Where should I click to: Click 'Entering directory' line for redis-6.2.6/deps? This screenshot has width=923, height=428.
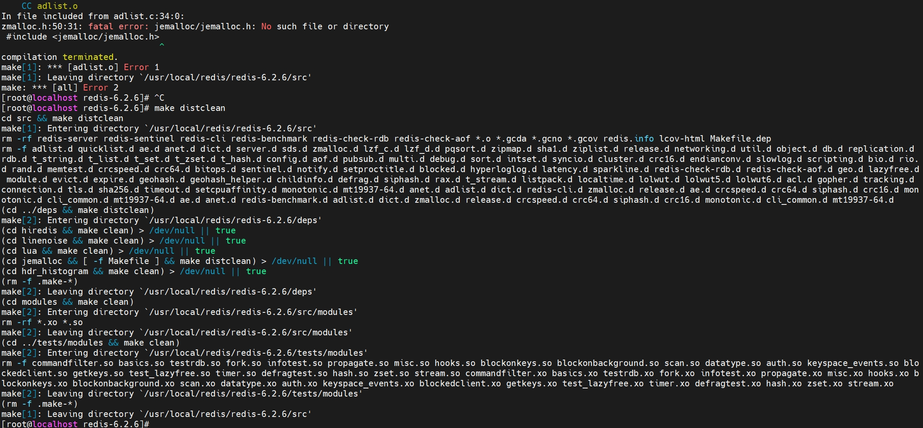[x=161, y=220]
